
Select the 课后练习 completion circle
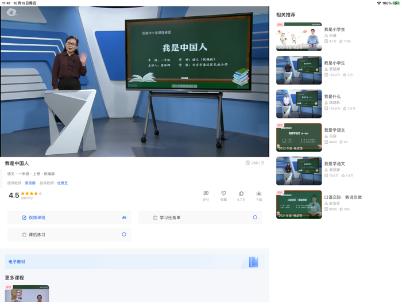[x=124, y=235]
